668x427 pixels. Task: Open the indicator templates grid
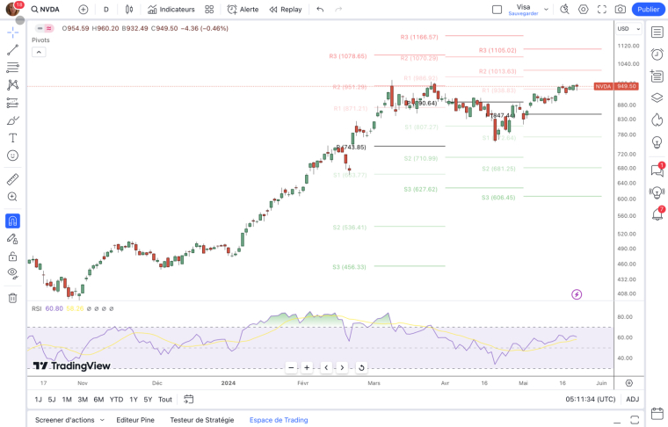209,10
